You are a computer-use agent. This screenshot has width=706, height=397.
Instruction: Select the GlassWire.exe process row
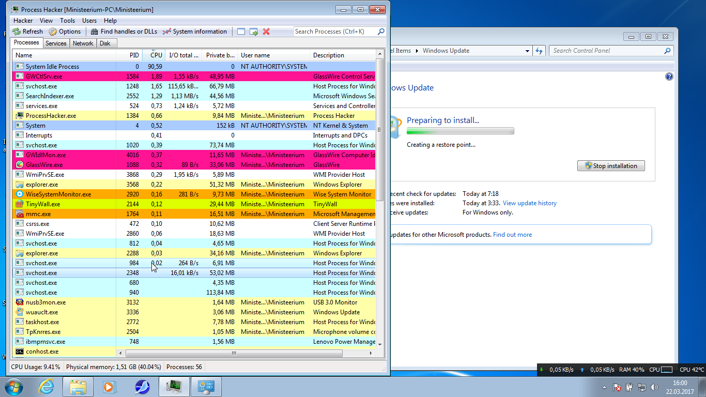pyautogui.click(x=44, y=165)
